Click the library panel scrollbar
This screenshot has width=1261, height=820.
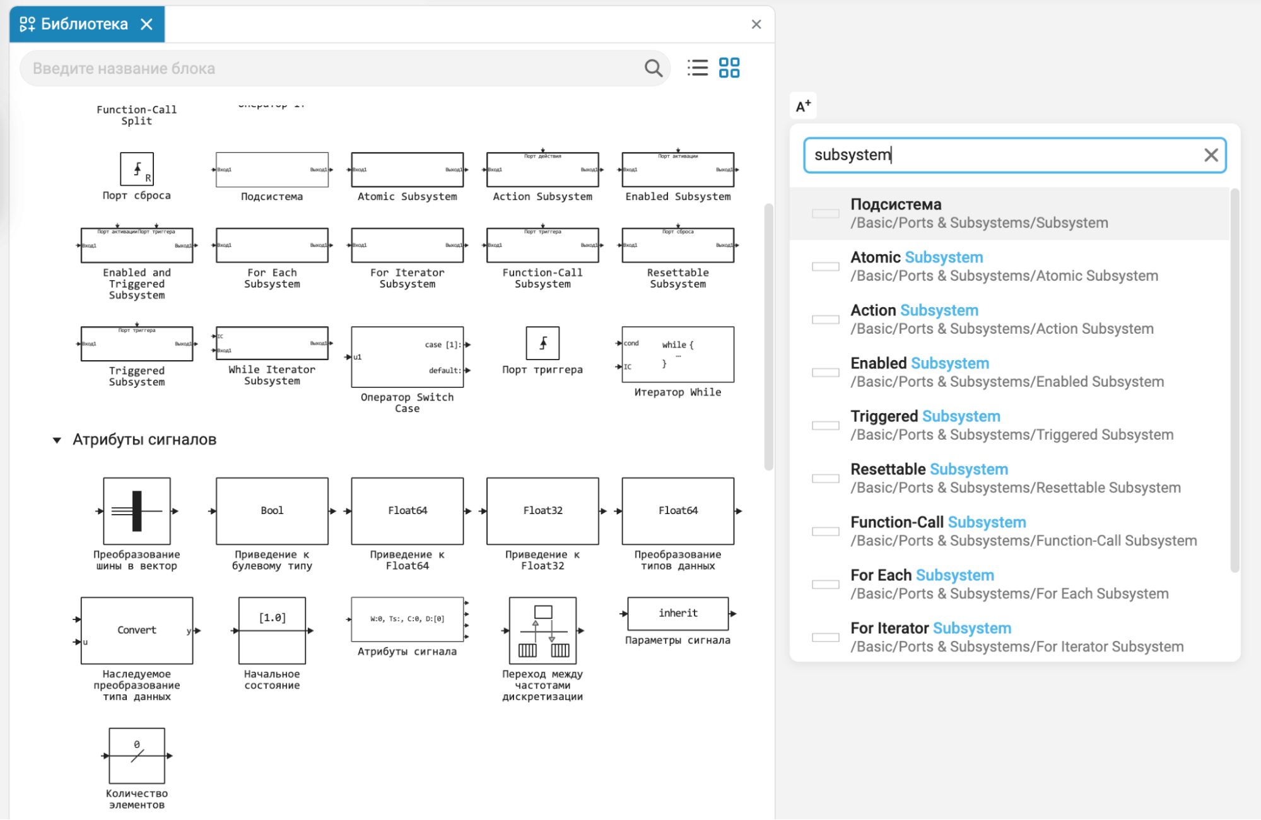pos(768,337)
